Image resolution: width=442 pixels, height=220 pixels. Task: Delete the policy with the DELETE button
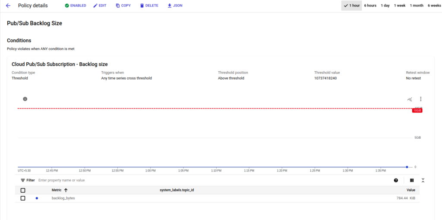[x=149, y=6]
